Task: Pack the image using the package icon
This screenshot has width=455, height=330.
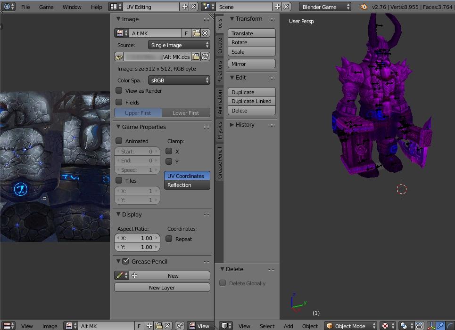Action: pos(119,56)
